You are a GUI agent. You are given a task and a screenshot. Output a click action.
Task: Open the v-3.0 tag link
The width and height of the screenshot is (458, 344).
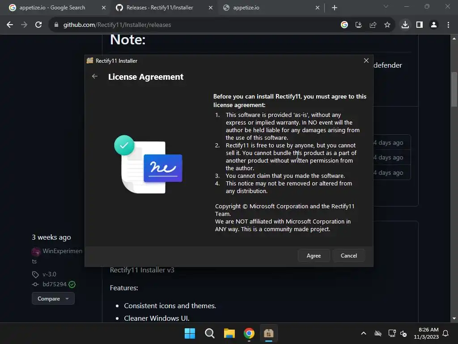pyautogui.click(x=49, y=275)
